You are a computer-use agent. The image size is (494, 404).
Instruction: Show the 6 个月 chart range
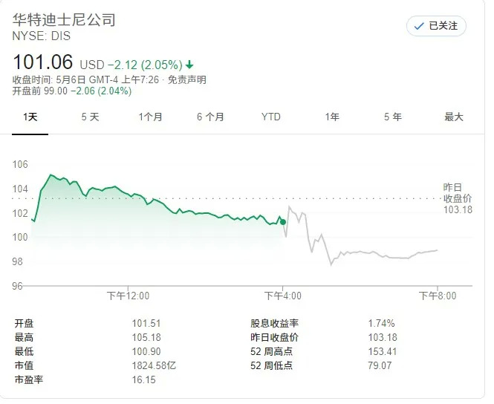click(211, 117)
